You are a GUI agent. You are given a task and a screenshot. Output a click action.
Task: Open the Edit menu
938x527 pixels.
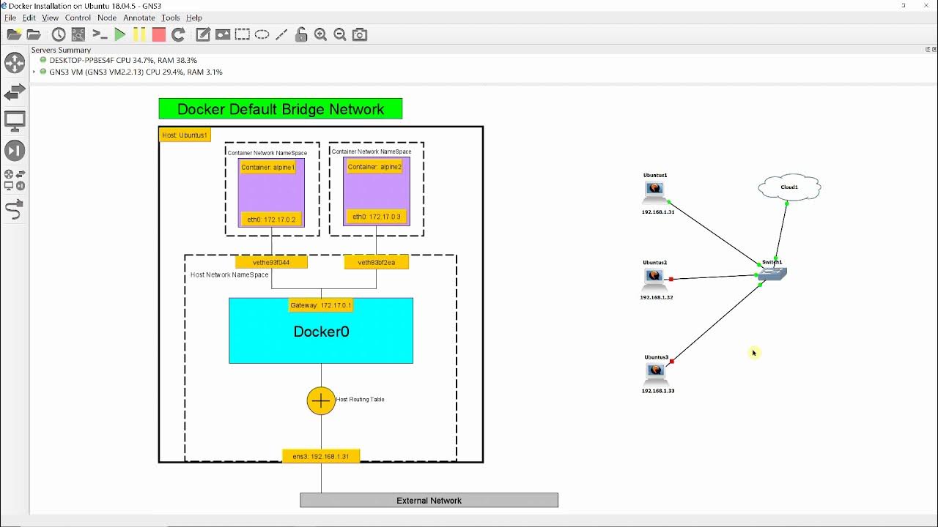(x=29, y=18)
